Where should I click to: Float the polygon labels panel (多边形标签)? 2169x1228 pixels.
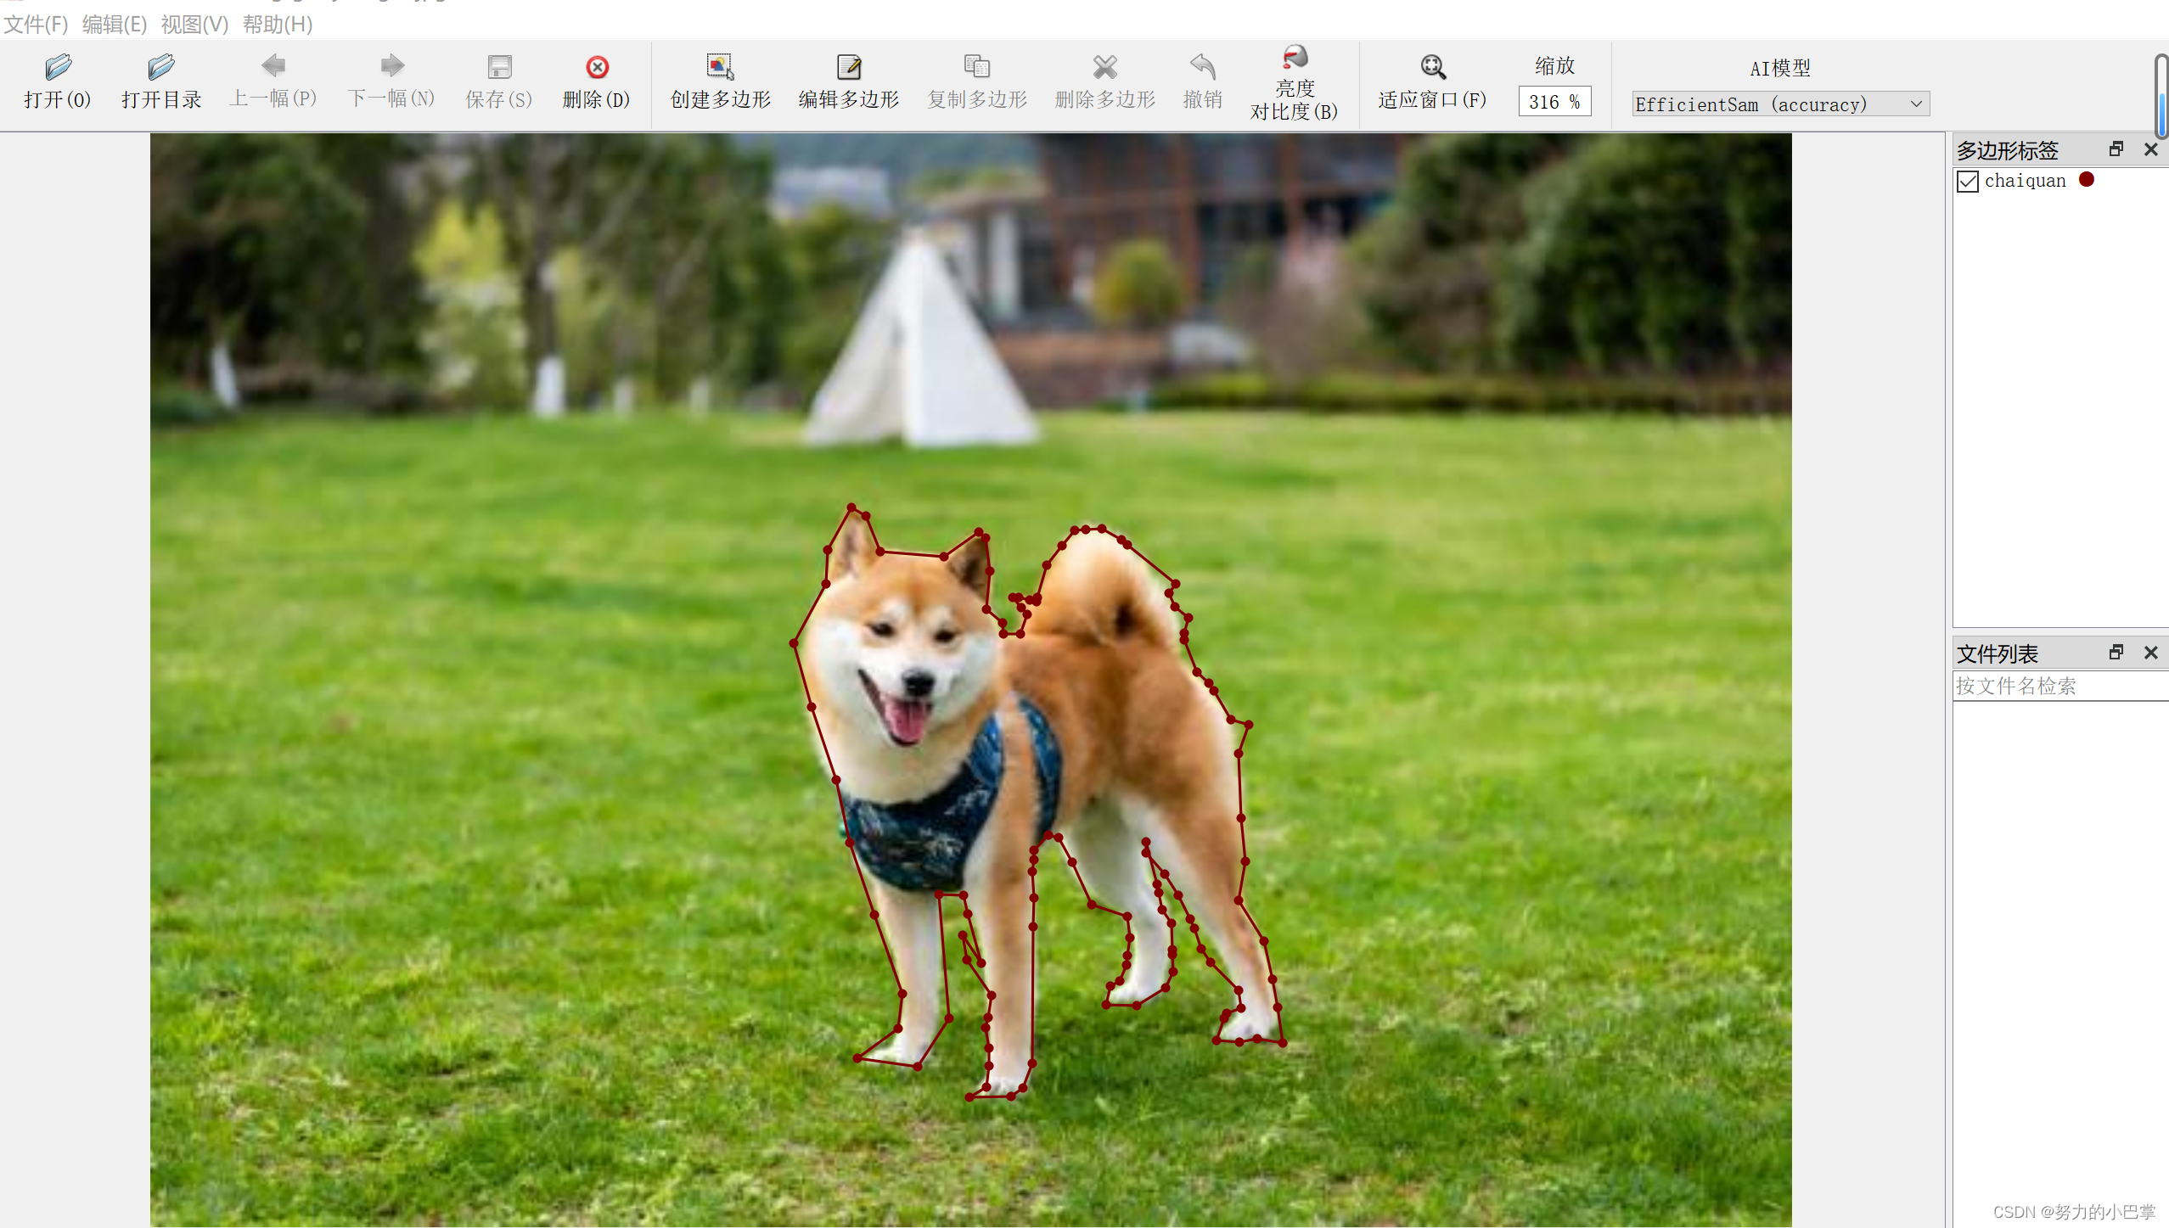[2116, 149]
